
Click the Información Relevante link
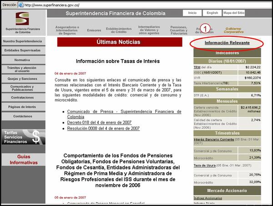point(227,43)
